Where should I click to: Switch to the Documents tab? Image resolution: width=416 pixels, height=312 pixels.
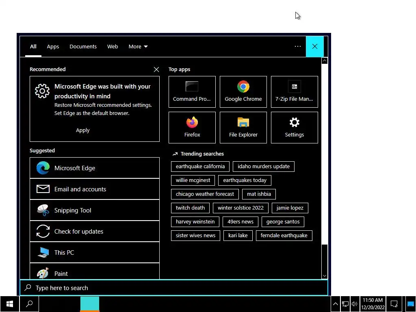[x=83, y=47]
